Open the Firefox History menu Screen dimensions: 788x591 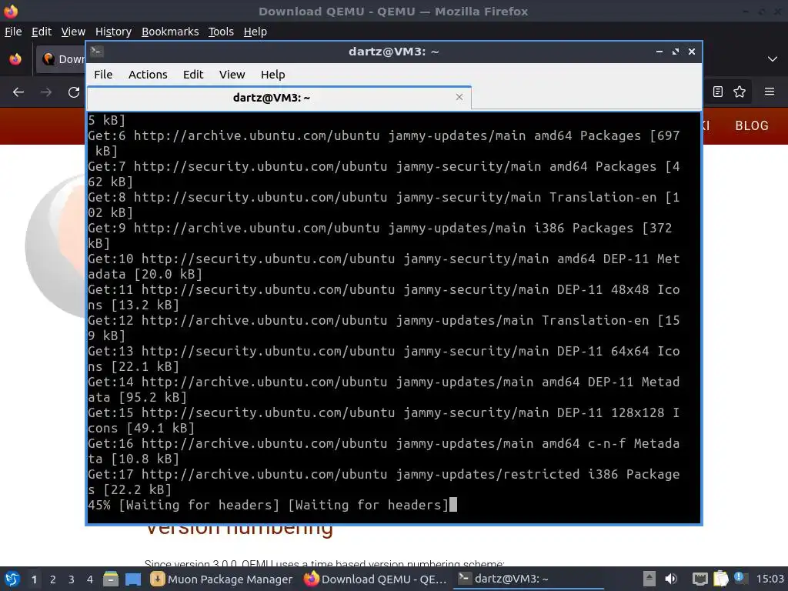tap(113, 32)
